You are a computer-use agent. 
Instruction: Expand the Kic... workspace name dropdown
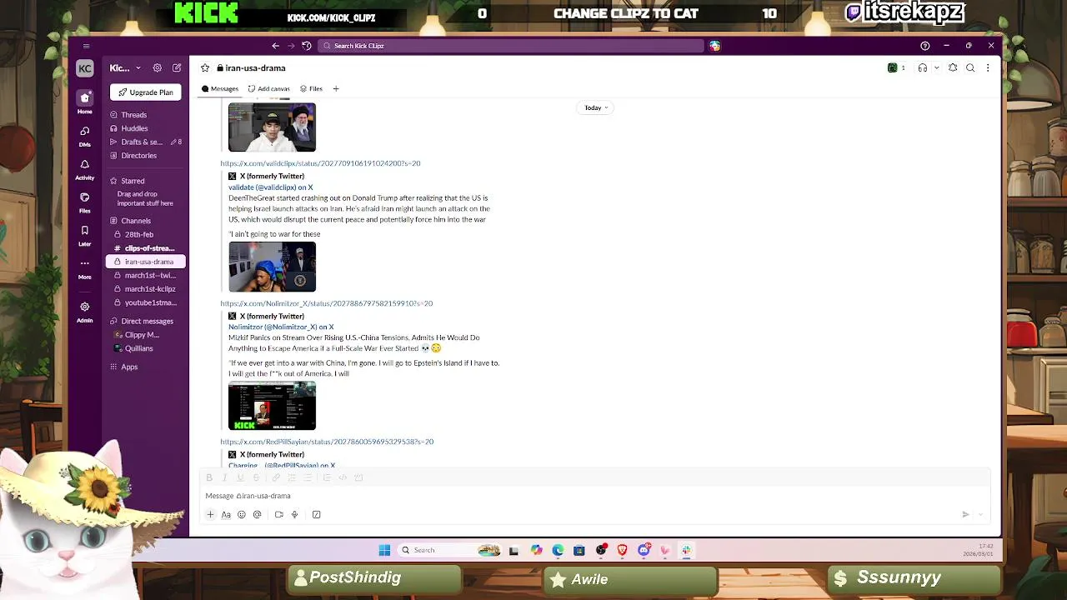pyautogui.click(x=125, y=68)
